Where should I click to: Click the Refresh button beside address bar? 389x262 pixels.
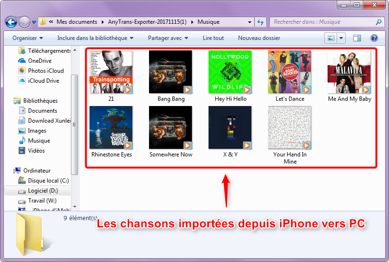(x=260, y=22)
